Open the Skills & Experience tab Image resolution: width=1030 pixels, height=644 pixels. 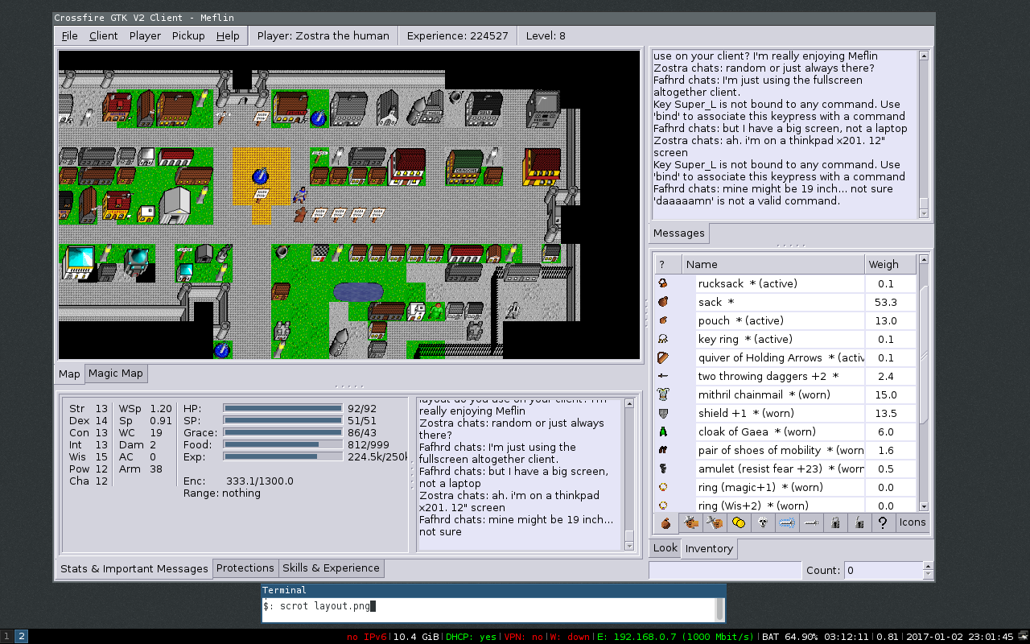(331, 568)
